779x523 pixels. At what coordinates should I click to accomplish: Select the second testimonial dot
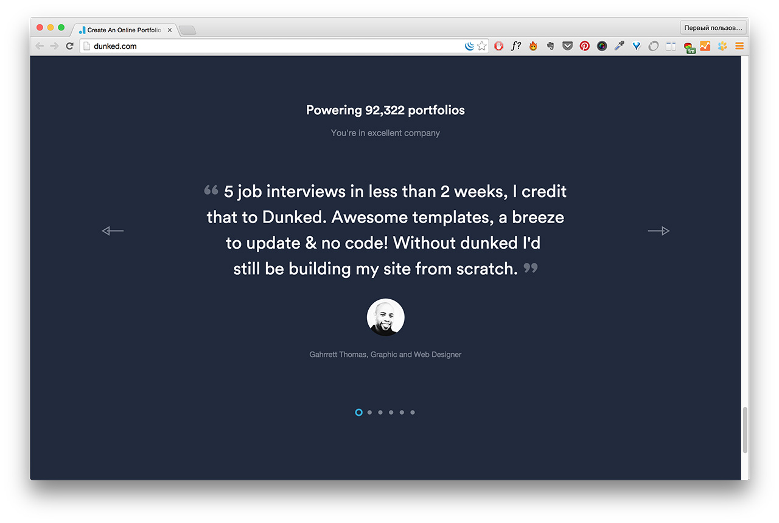[x=369, y=412]
